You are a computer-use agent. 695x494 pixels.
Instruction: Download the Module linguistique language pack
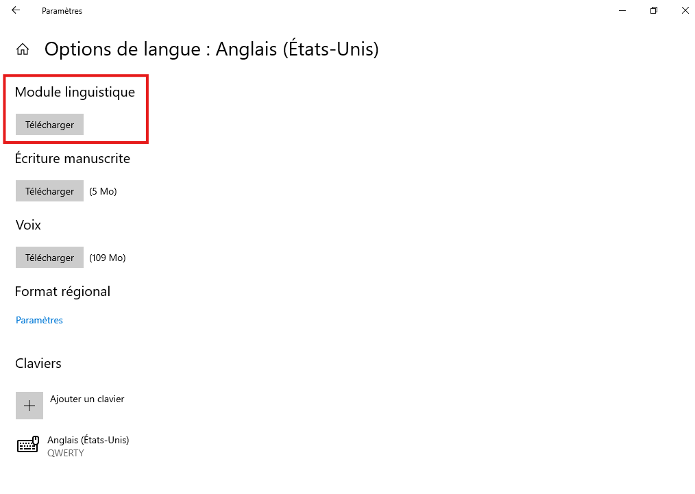pos(49,125)
